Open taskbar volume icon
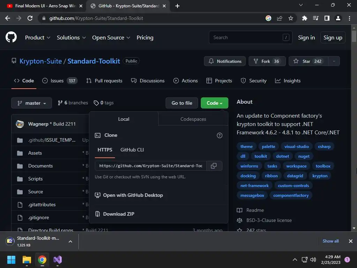The width and height of the screenshot is (357, 268). [x=313, y=260]
